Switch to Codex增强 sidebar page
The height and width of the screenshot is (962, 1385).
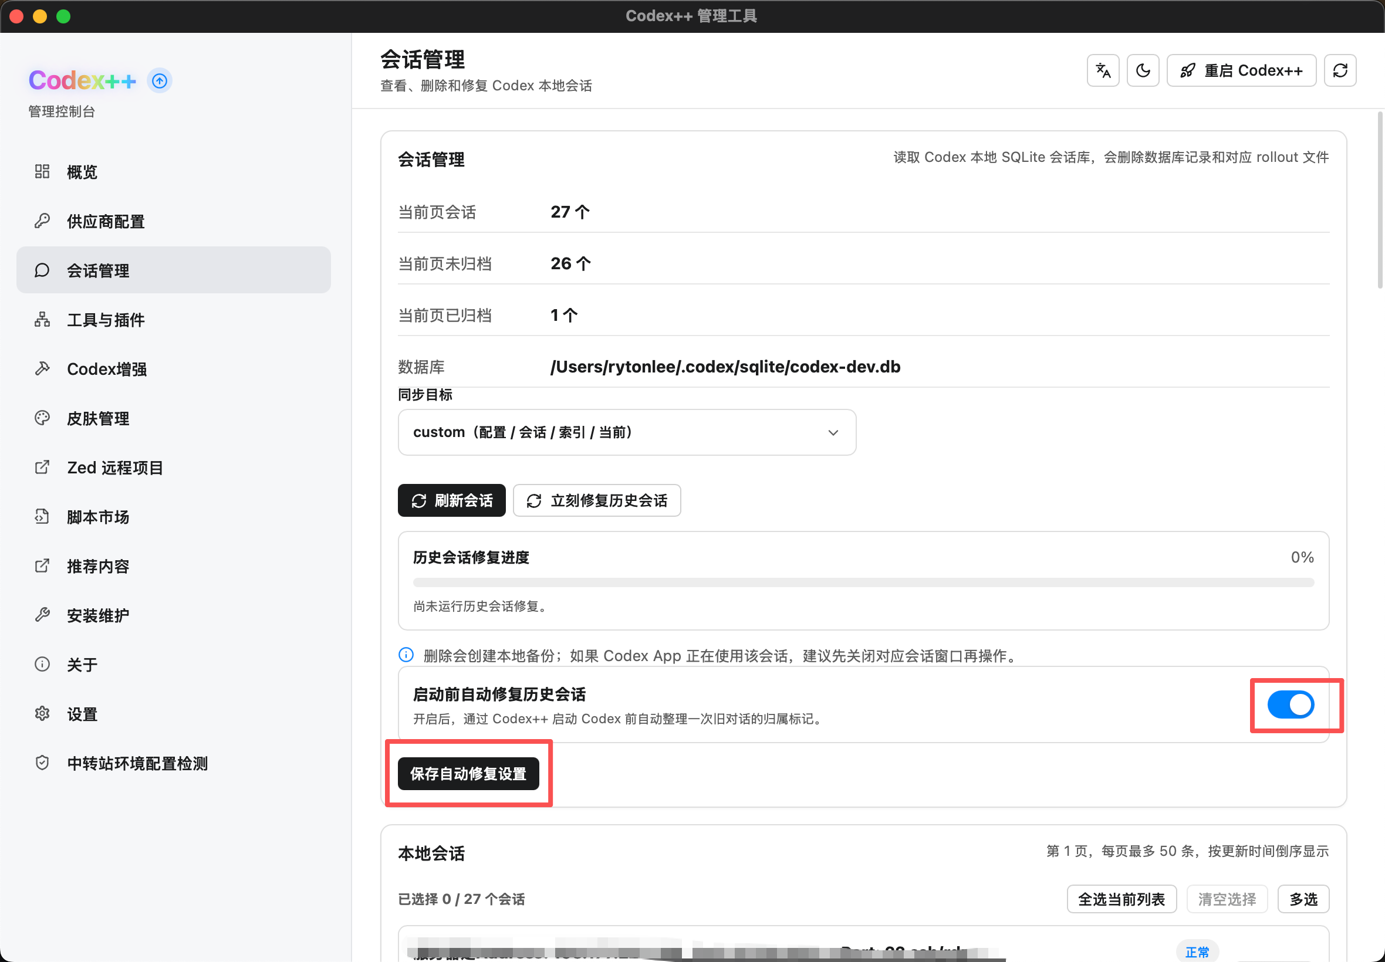174,369
